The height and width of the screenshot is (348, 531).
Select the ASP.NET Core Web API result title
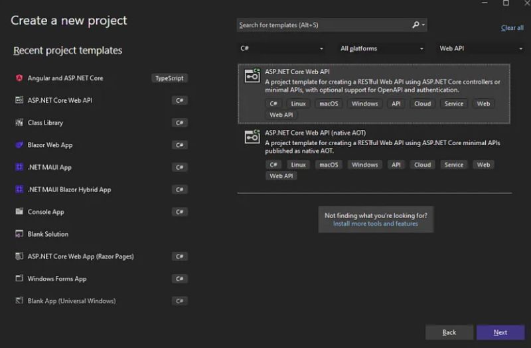[x=297, y=72]
